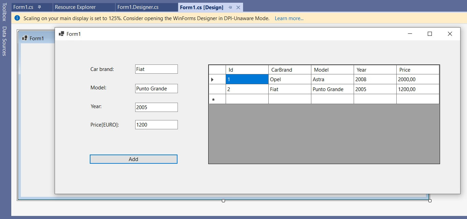Select the Opel cell
Viewport: 467px width, 219px height.
(290, 79)
